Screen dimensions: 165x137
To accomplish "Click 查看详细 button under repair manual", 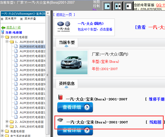I will pos(75,107).
